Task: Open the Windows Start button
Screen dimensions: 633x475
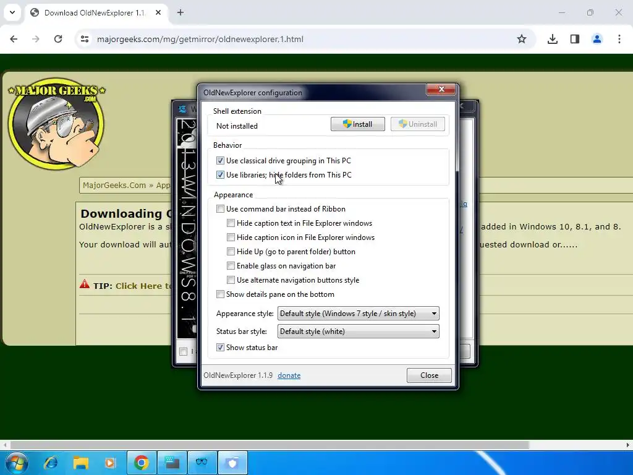Action: (16, 463)
